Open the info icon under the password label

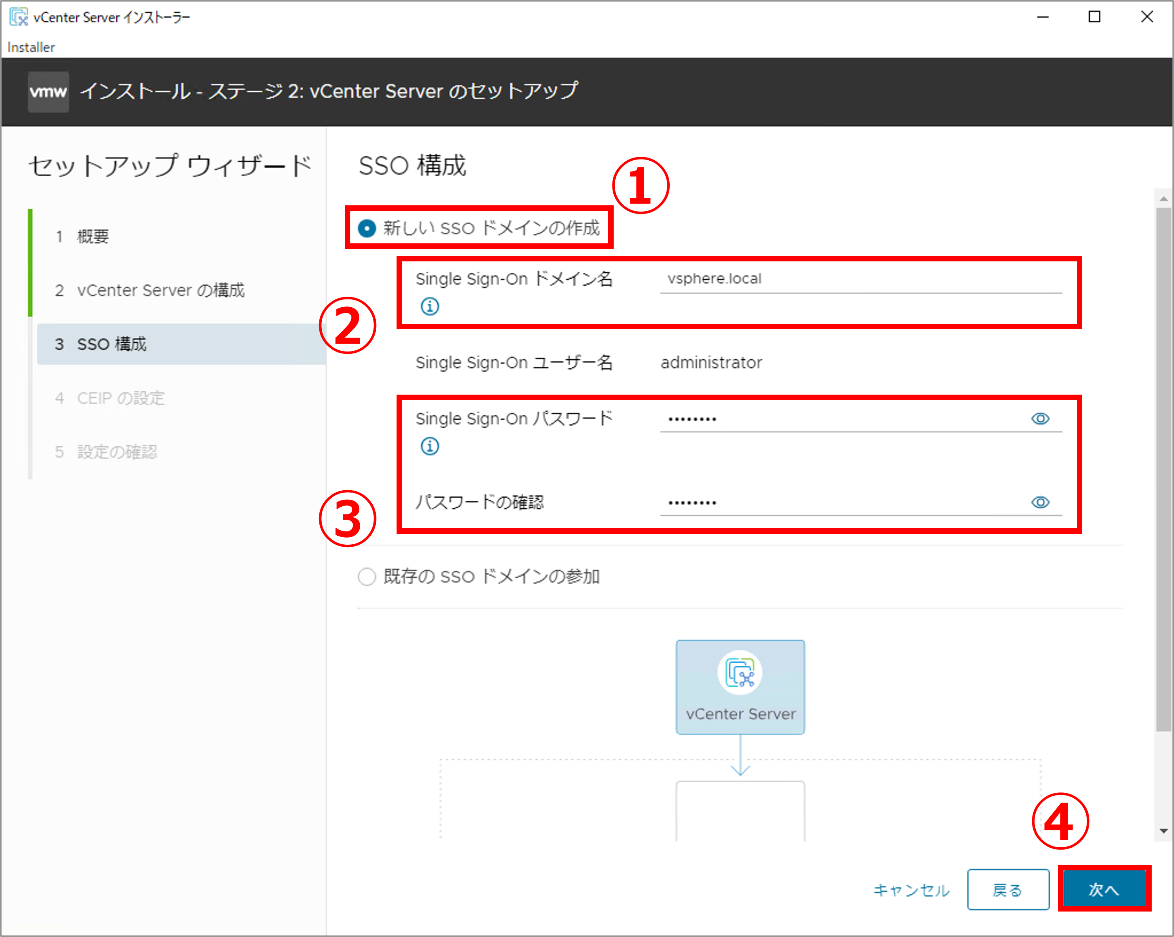click(429, 446)
